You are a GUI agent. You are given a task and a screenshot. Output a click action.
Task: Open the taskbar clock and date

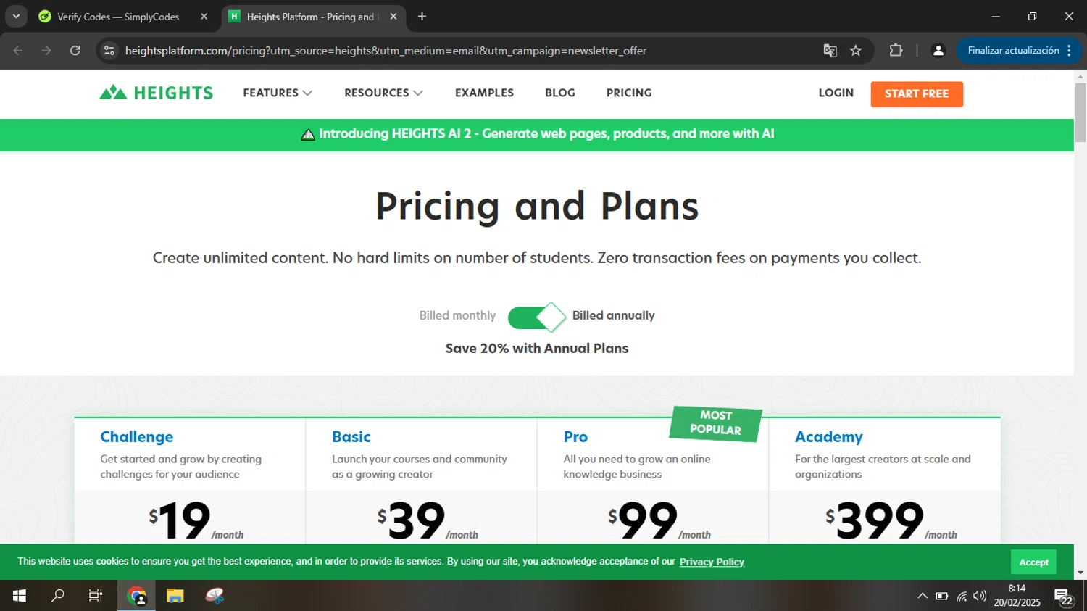coord(1017,596)
